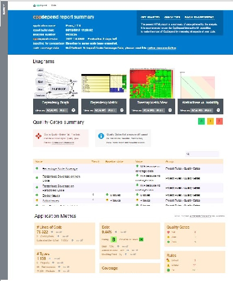The image size is (233, 281).
Task: Click the red fail icon in Quality Gates notice
Action: pos(39,136)
